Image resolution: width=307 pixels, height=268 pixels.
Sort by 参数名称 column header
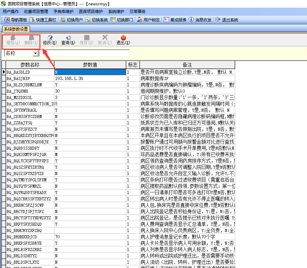(30, 65)
